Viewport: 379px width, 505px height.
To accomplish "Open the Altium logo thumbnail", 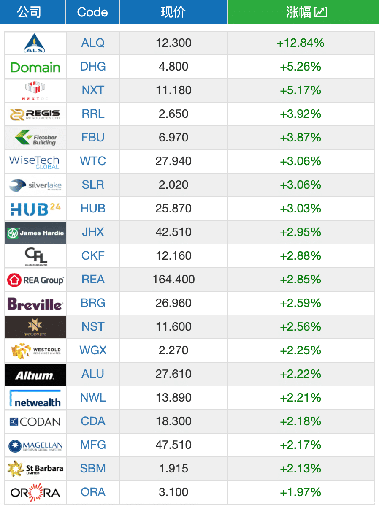I will pyautogui.click(x=35, y=375).
